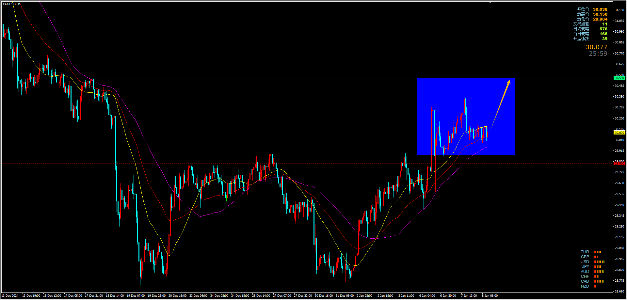627x300 pixels.
Task: Click the yellow 30.070 bid price tag
Action: point(619,133)
